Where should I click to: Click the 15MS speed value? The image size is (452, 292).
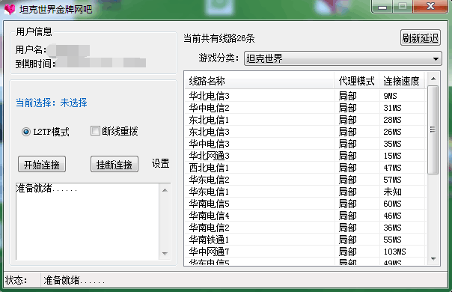click(x=392, y=156)
